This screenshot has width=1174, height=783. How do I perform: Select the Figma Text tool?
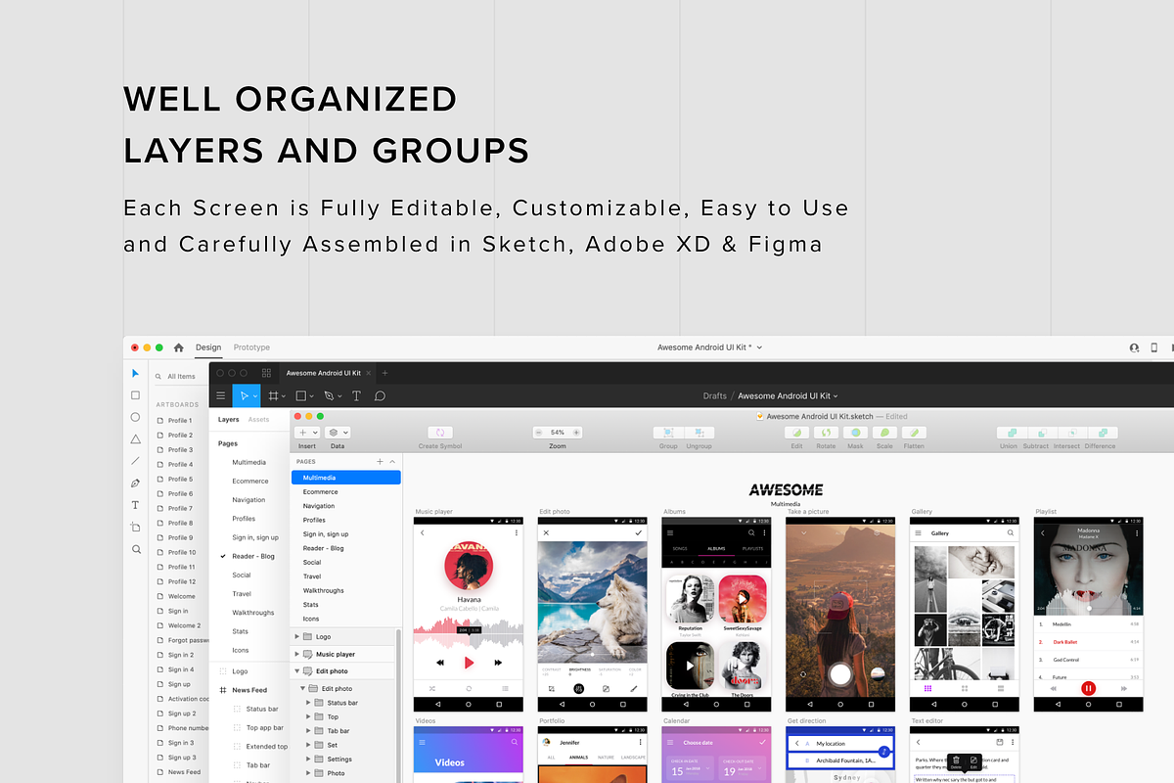(356, 395)
